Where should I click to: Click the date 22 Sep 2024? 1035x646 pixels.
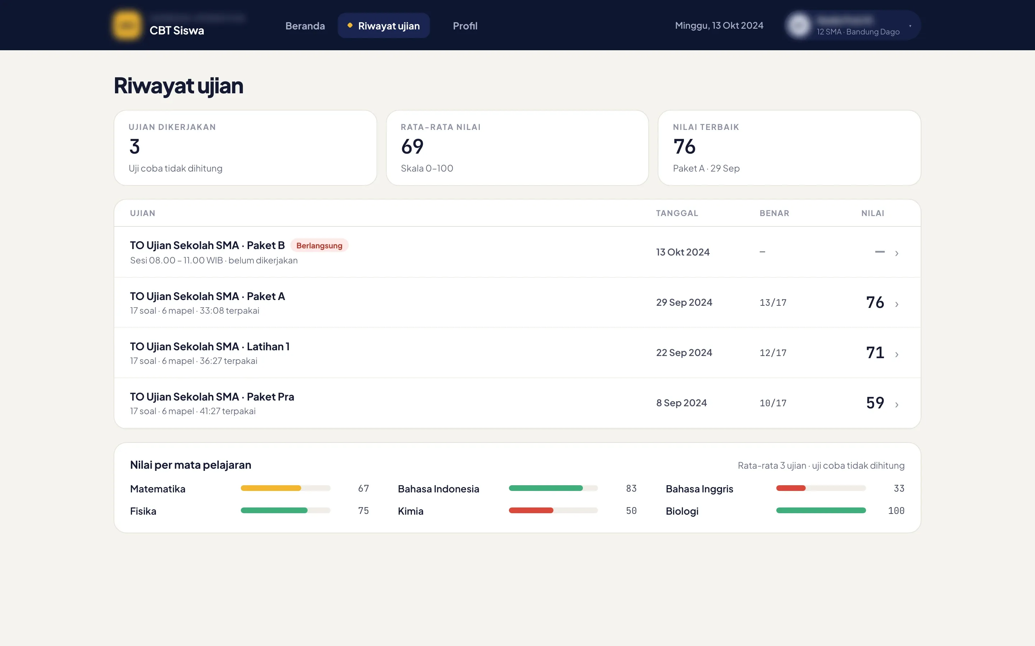684,353
